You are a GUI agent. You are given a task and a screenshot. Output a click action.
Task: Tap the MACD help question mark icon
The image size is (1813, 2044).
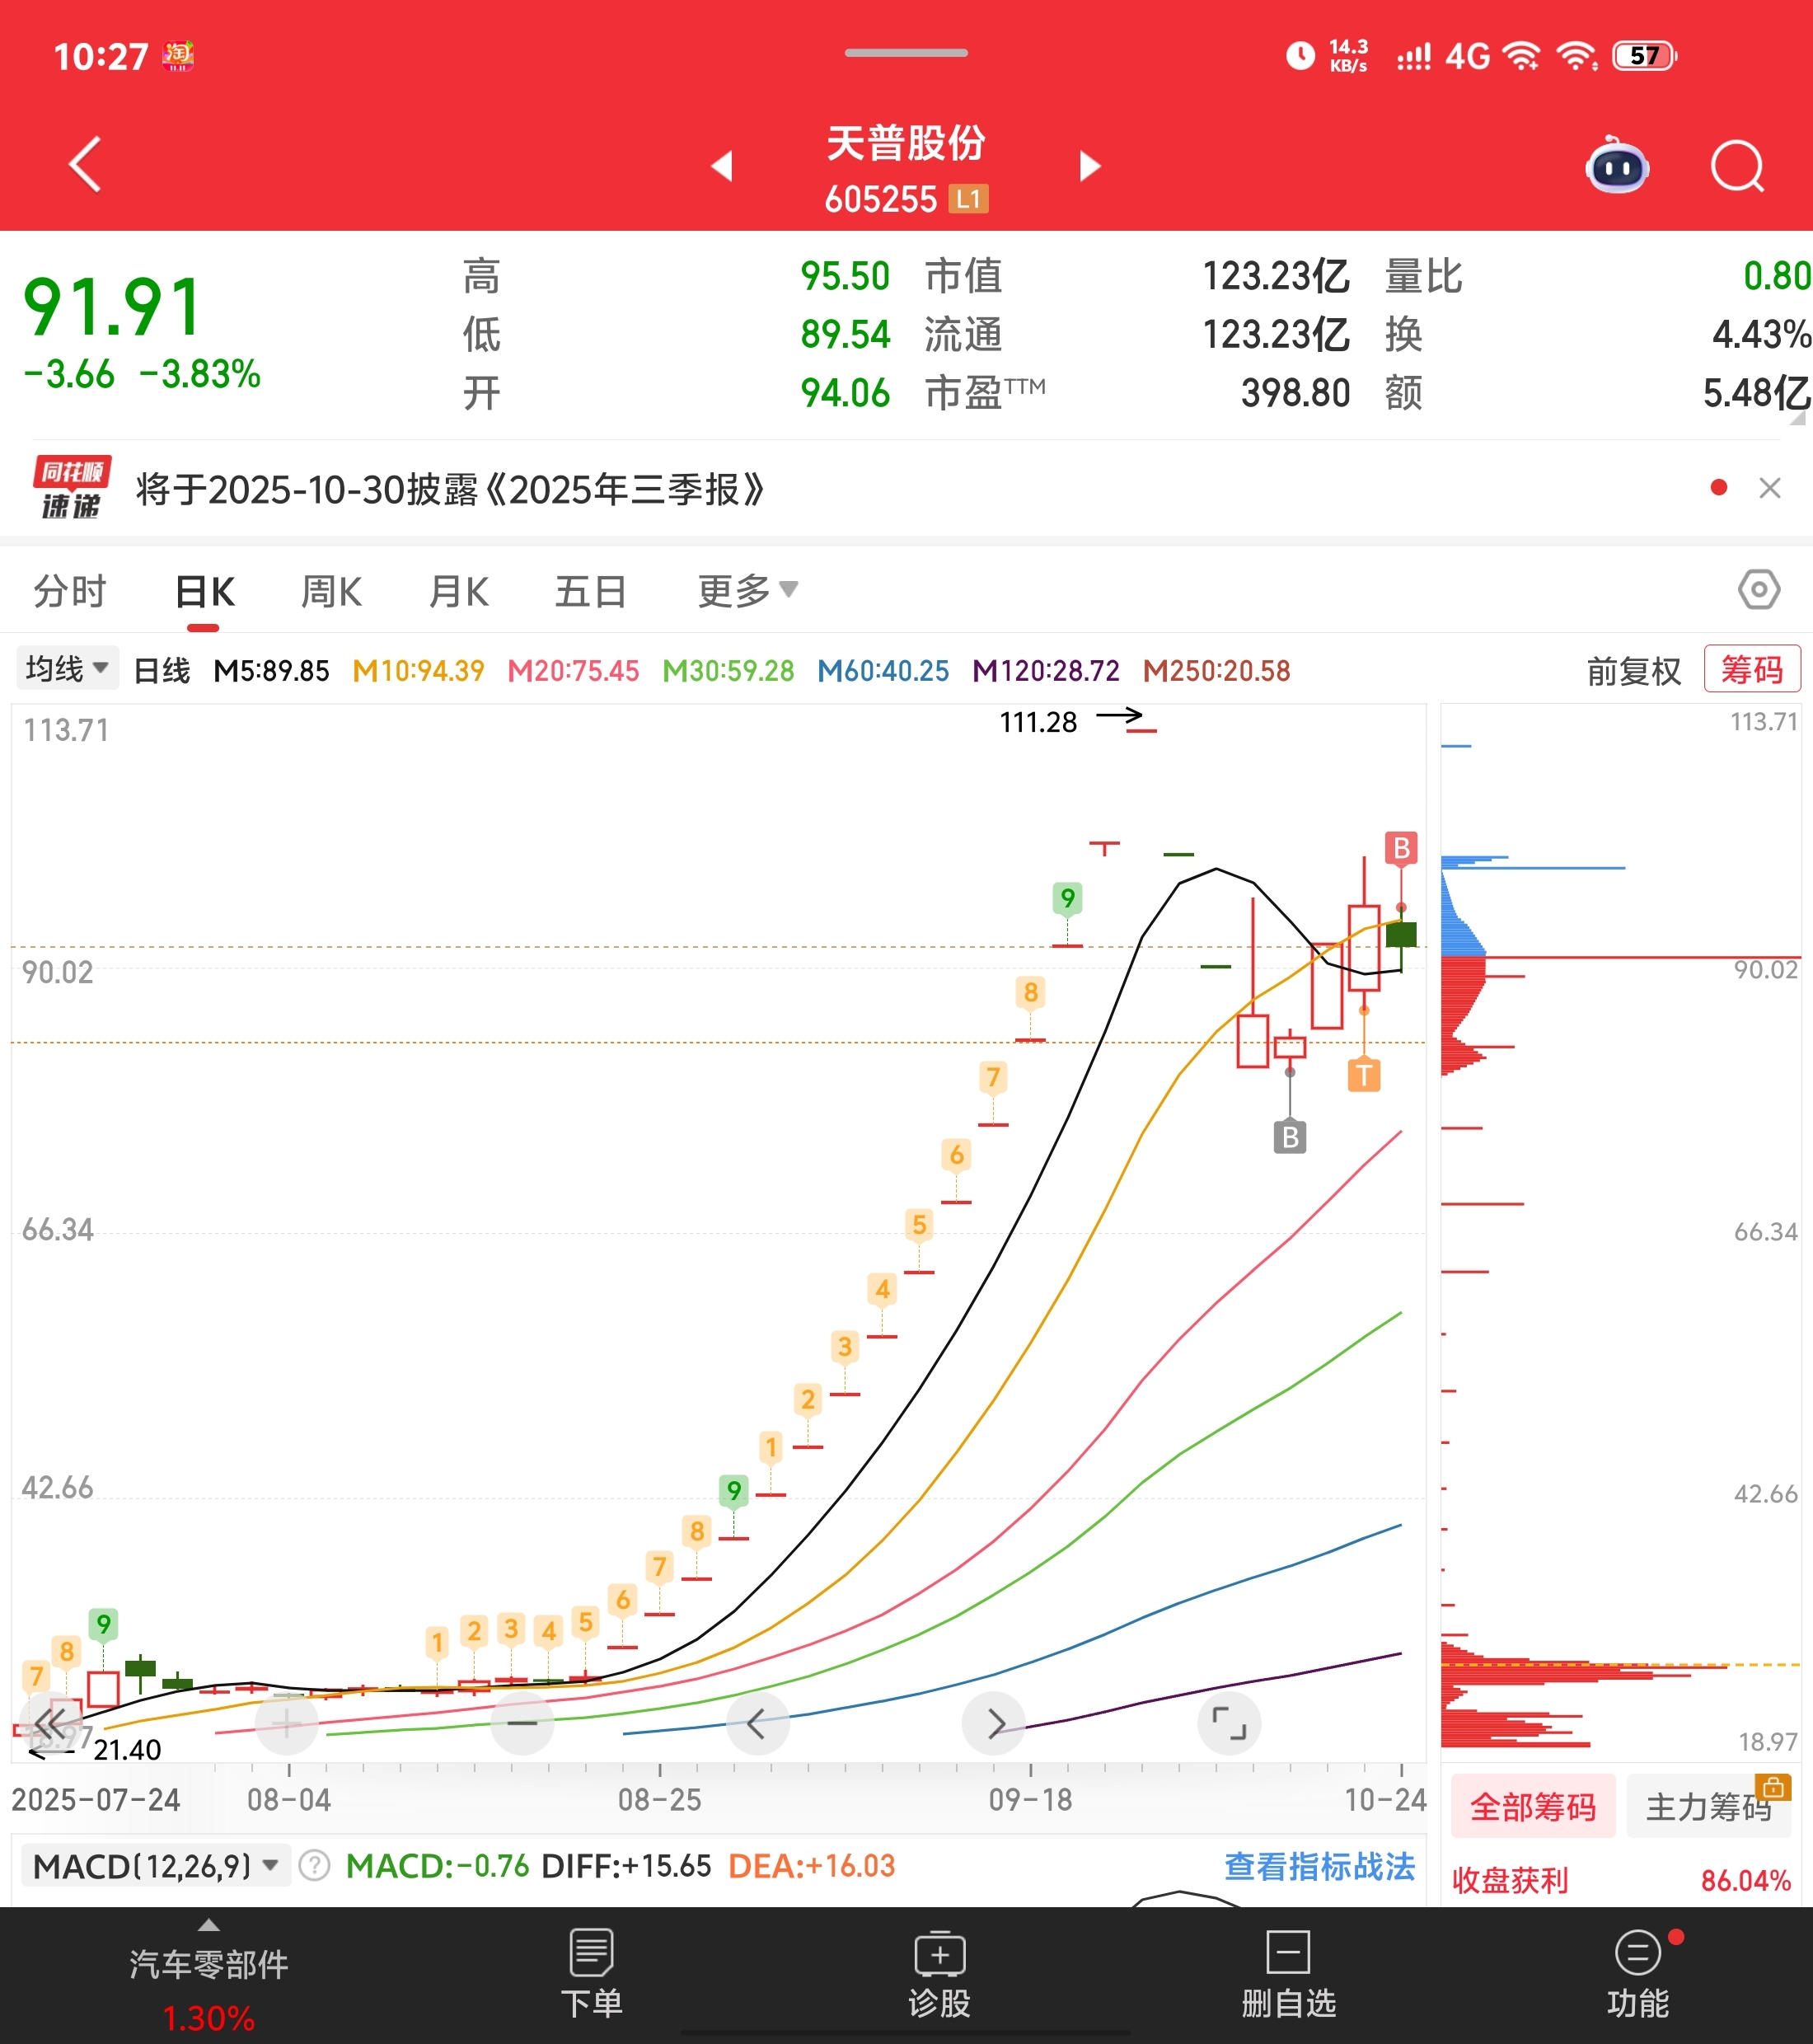[314, 1865]
